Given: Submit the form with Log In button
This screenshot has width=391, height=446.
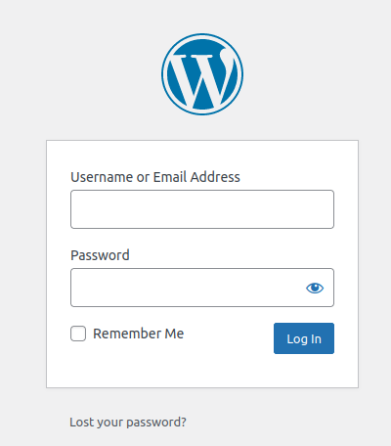Looking at the screenshot, I should (304, 338).
